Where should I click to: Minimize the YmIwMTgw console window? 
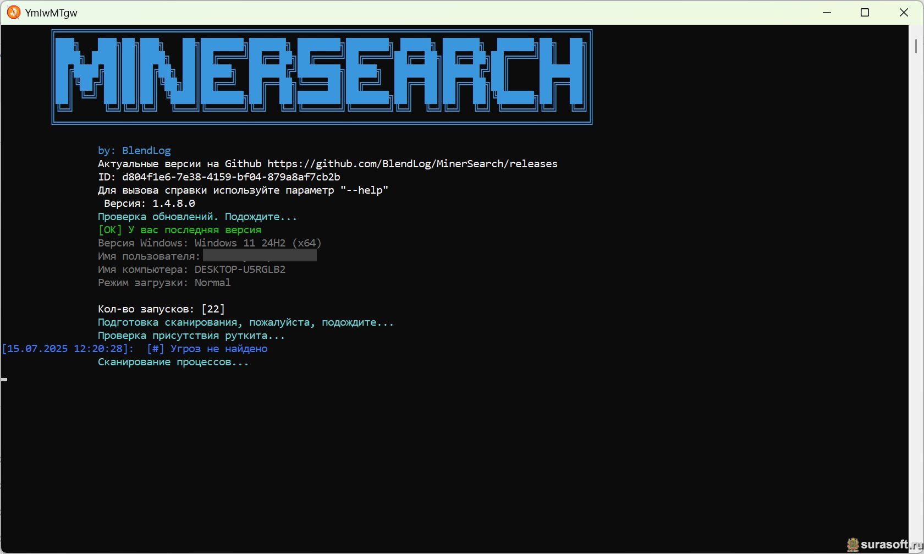click(x=827, y=13)
